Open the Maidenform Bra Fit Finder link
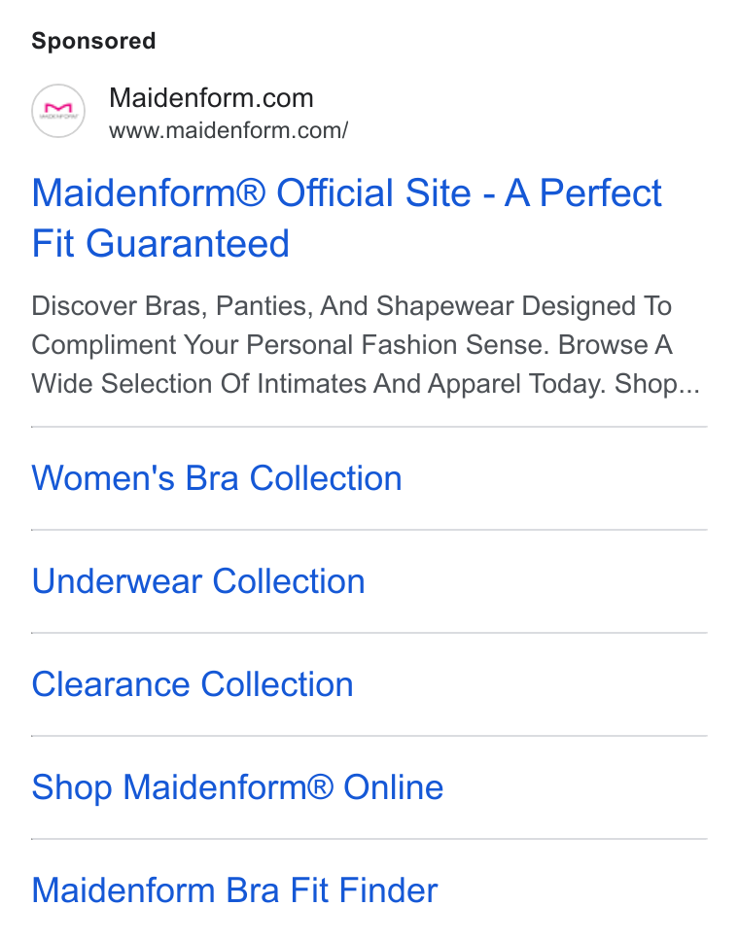The image size is (739, 941). coord(234,890)
